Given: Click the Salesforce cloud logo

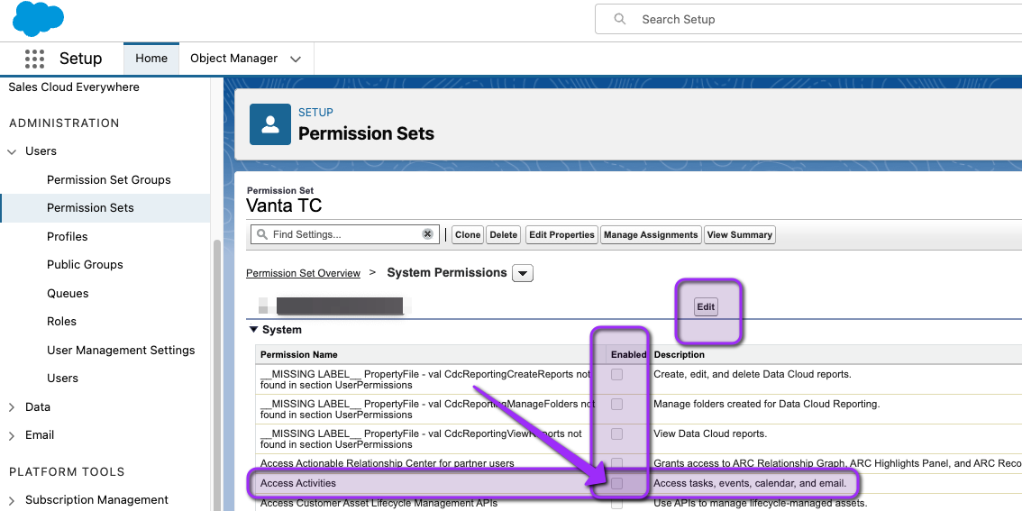Looking at the screenshot, I should (38, 19).
